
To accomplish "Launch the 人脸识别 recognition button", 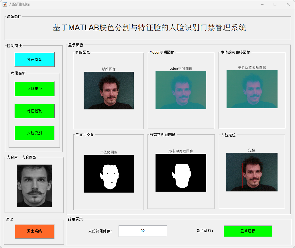I will (34, 133).
